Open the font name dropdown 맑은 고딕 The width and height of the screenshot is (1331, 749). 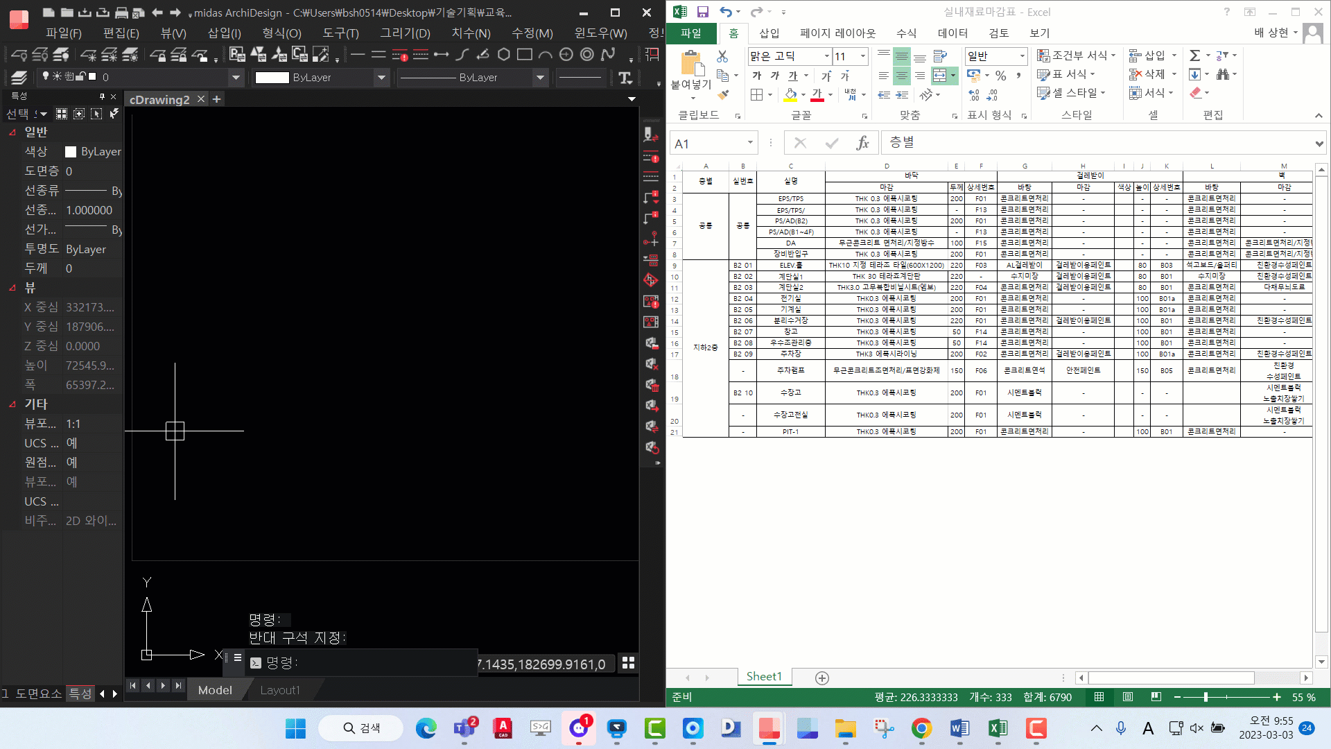coord(826,56)
